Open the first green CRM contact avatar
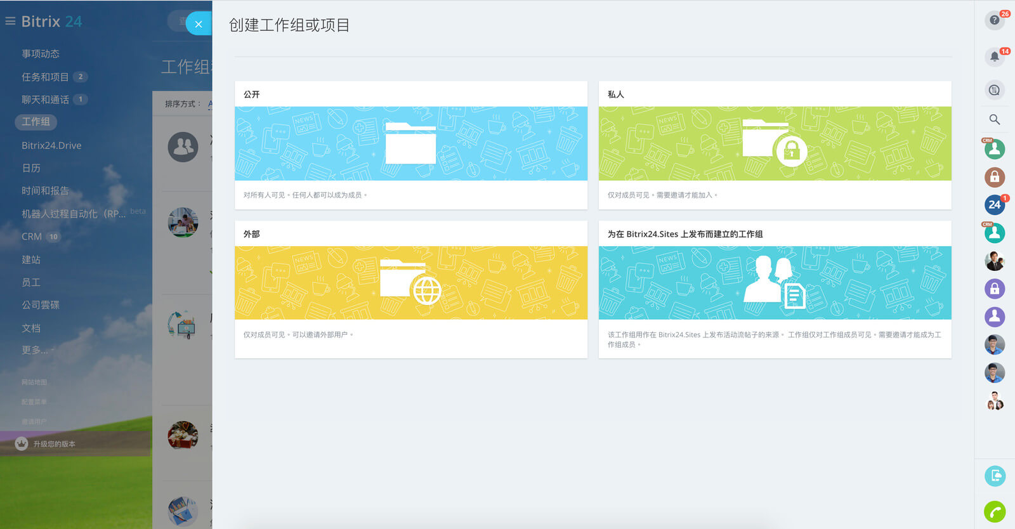 (x=994, y=149)
